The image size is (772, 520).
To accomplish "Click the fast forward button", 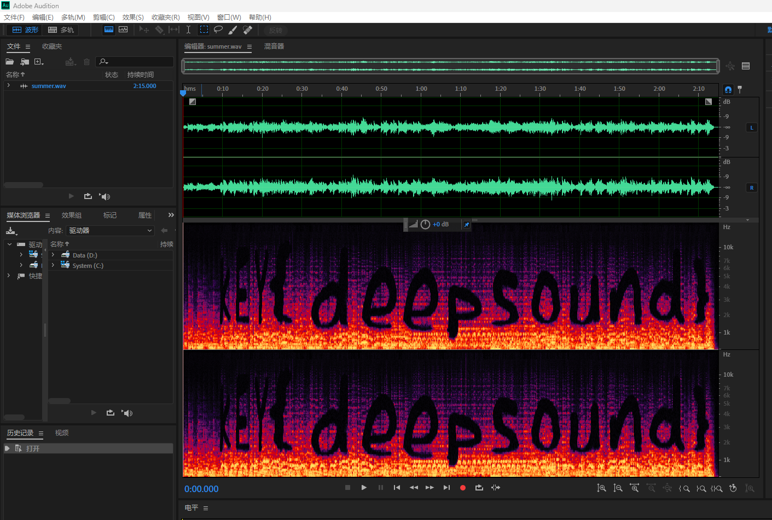I will (429, 487).
